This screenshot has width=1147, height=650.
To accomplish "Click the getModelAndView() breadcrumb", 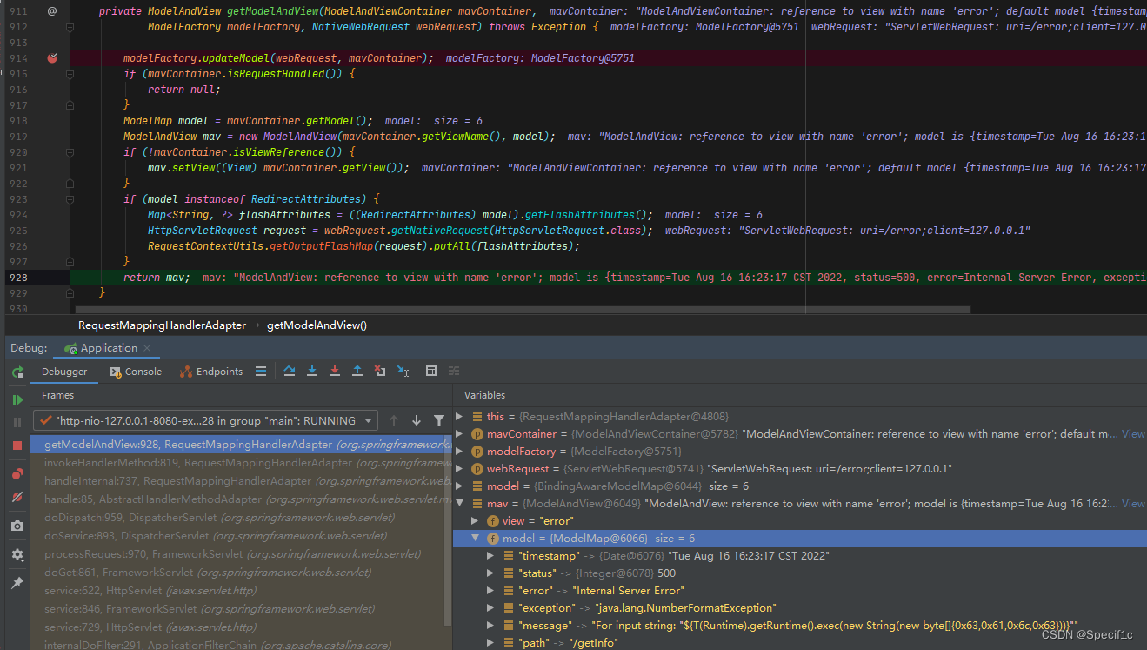I will point(317,325).
